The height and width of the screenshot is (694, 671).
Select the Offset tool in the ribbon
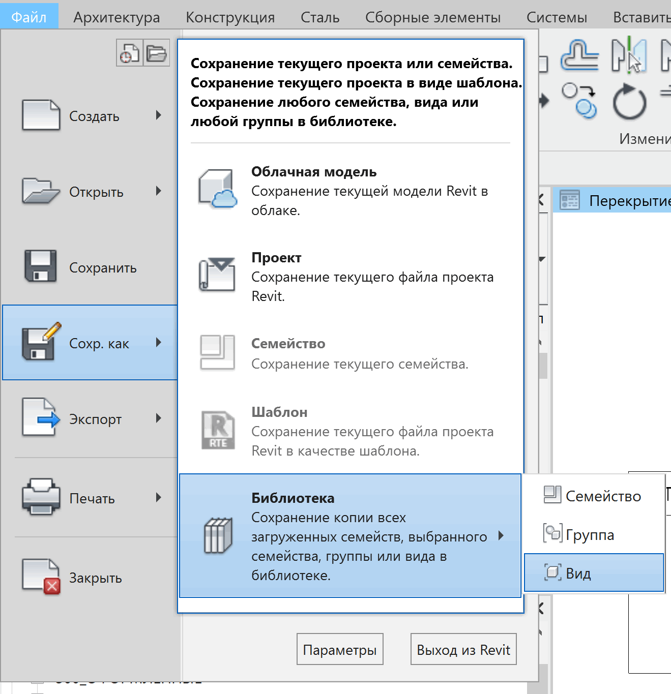tap(580, 55)
